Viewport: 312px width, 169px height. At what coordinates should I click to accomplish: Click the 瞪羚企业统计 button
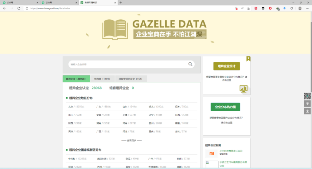tap(227, 66)
